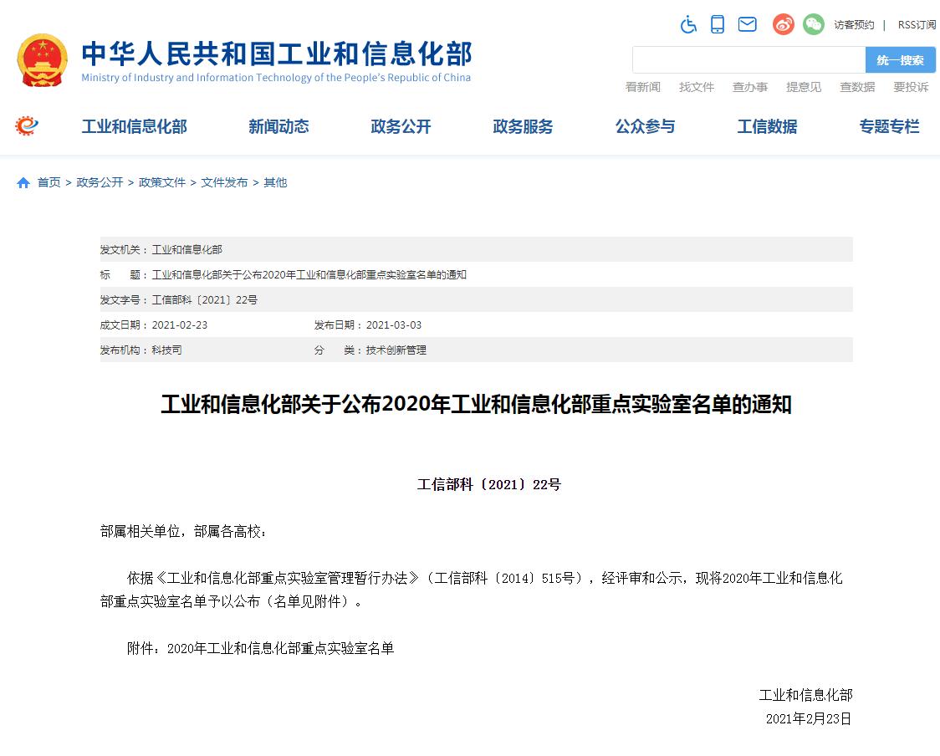Screen dimensions: 940x756
Task: Open the 新闻动态 navigation menu
Action: pos(278,126)
